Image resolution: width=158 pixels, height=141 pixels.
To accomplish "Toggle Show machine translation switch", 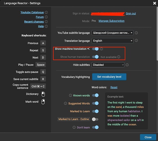I will [95, 49].
